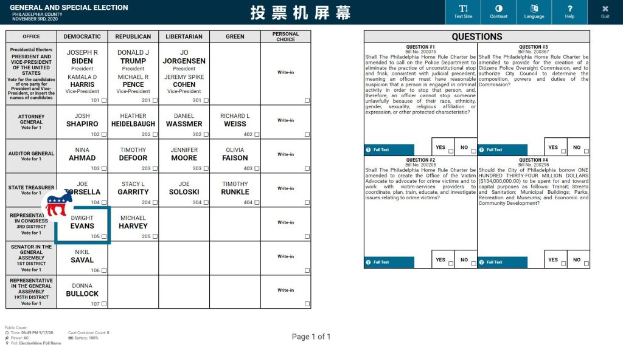623x350 pixels.
Task: Check Joseph R Biden box 101
Action: pos(104,100)
